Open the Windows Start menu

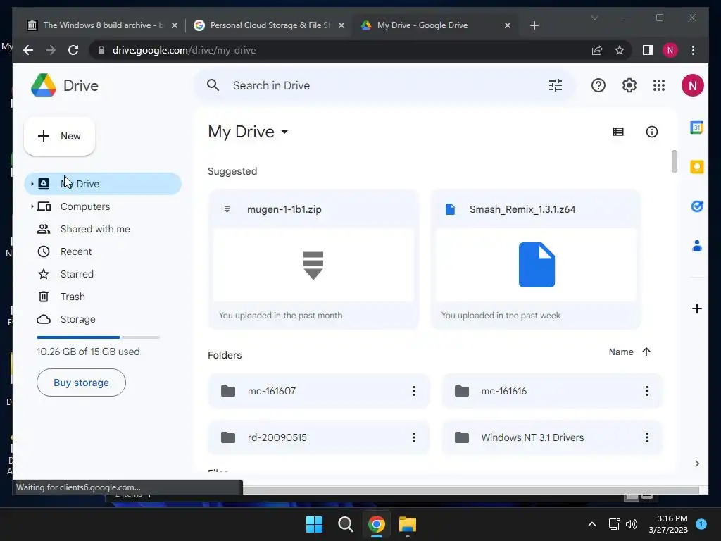click(x=315, y=524)
